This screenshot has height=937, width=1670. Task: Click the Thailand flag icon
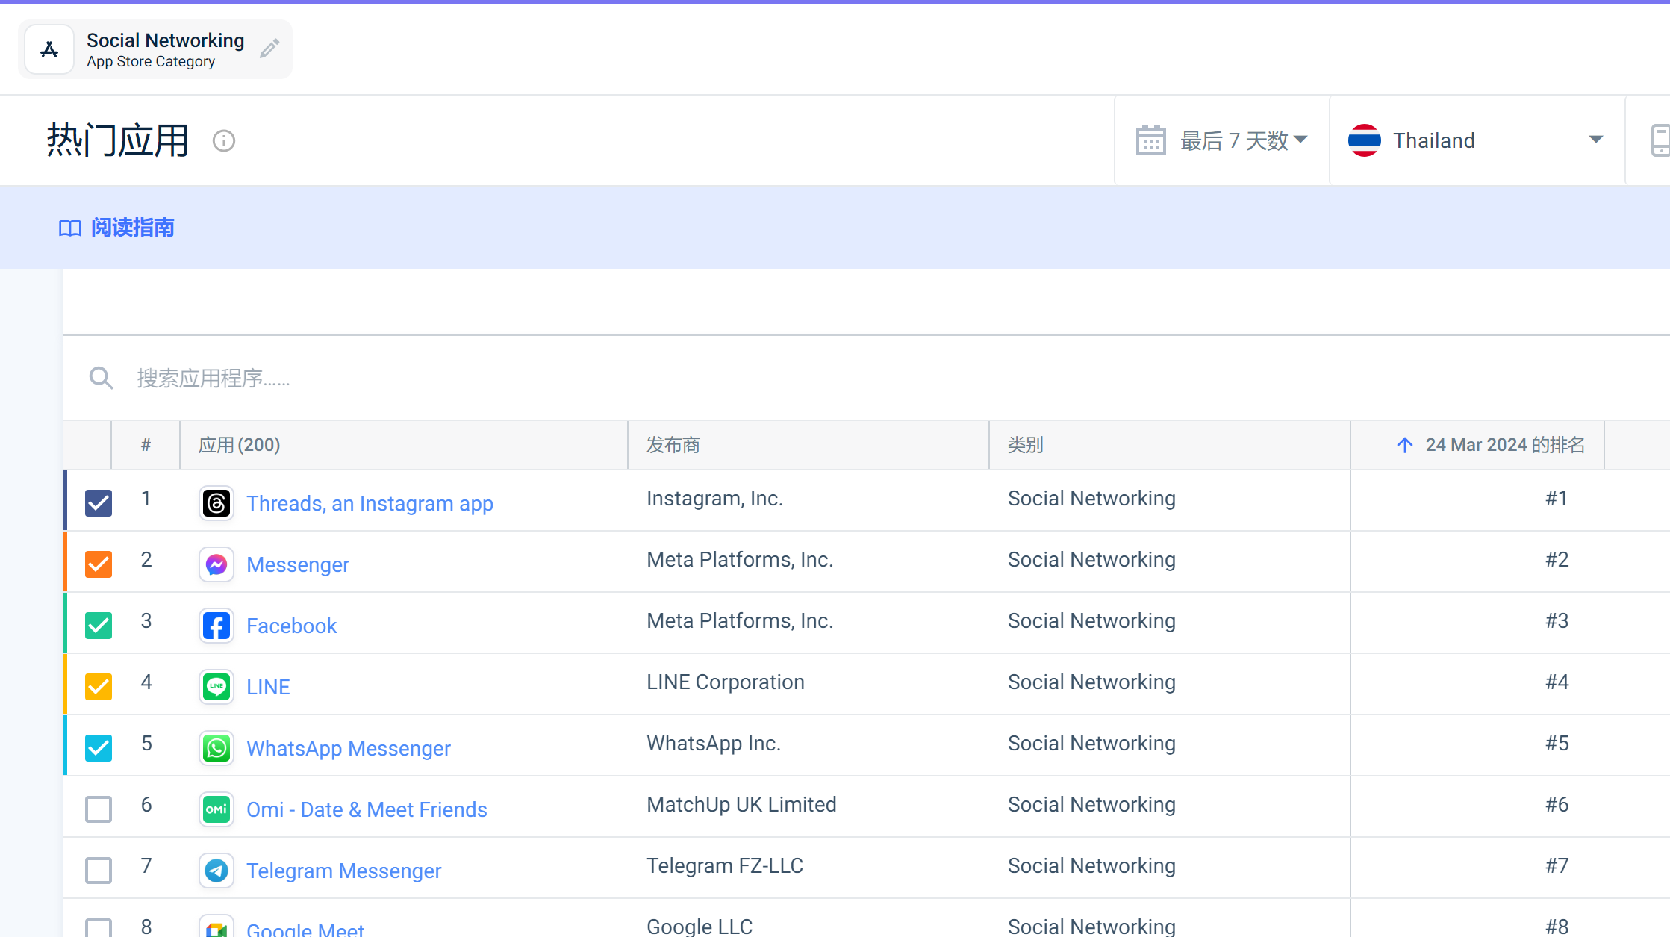pyautogui.click(x=1364, y=140)
